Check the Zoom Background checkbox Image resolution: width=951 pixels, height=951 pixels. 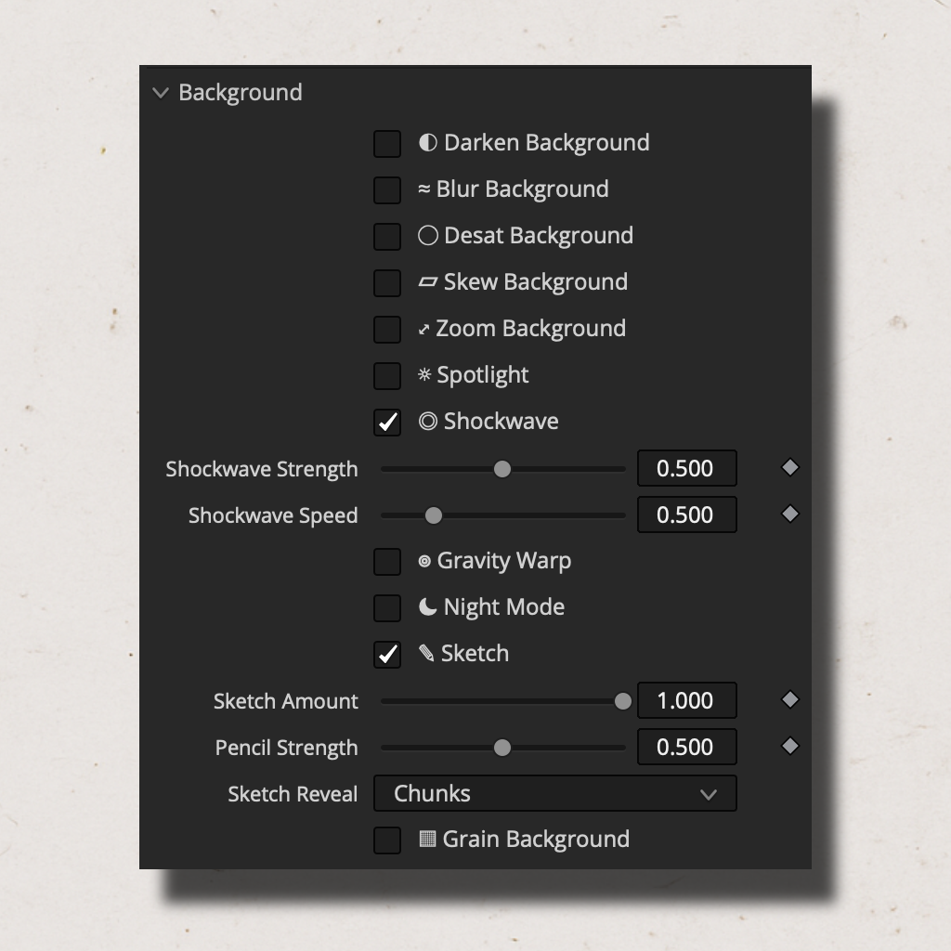point(387,330)
